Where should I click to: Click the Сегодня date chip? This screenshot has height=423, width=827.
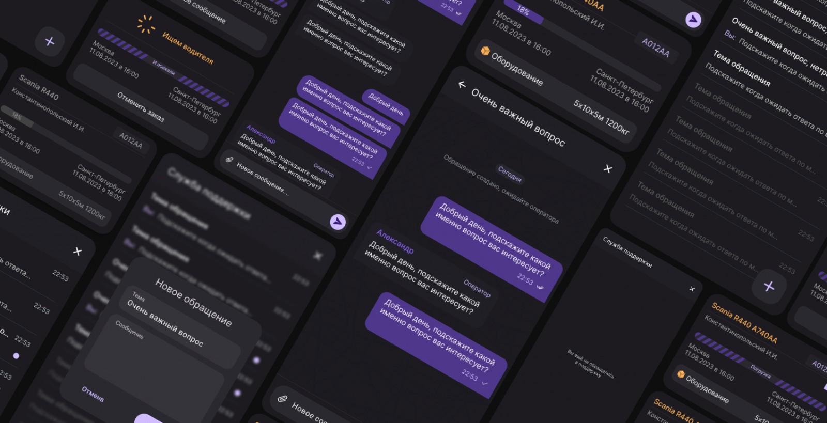coord(509,174)
